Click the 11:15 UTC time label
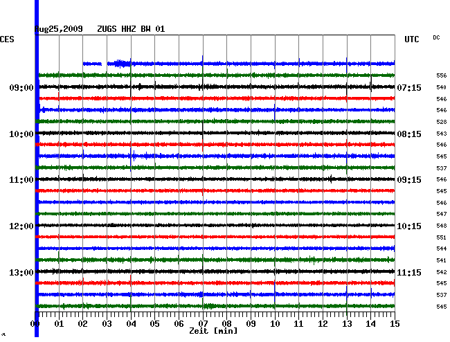The image size is (450, 342). click(x=409, y=272)
